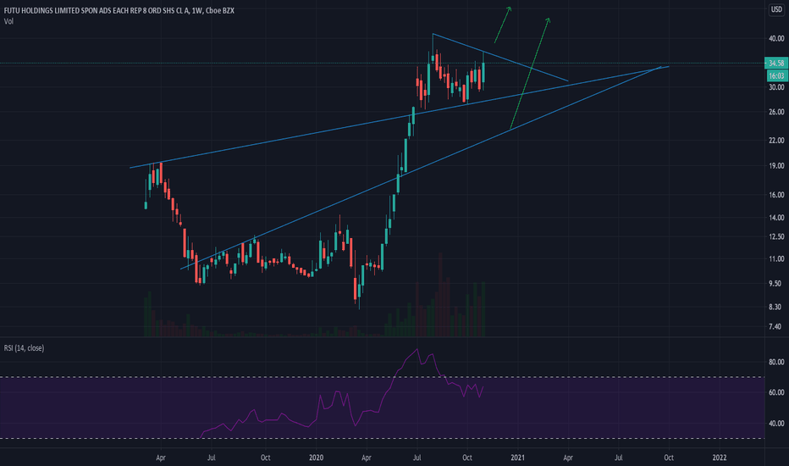The width and height of the screenshot is (789, 466).
Task: Click the RSI 40.00 axis label
Action: pyautogui.click(x=776, y=424)
